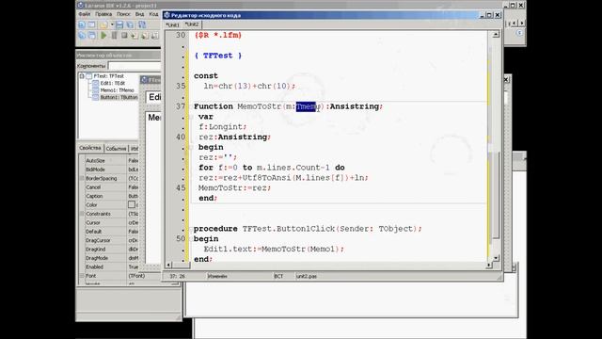Click the cursor position '37: 26' in status bar
The width and height of the screenshot is (602, 339).
tap(177, 276)
